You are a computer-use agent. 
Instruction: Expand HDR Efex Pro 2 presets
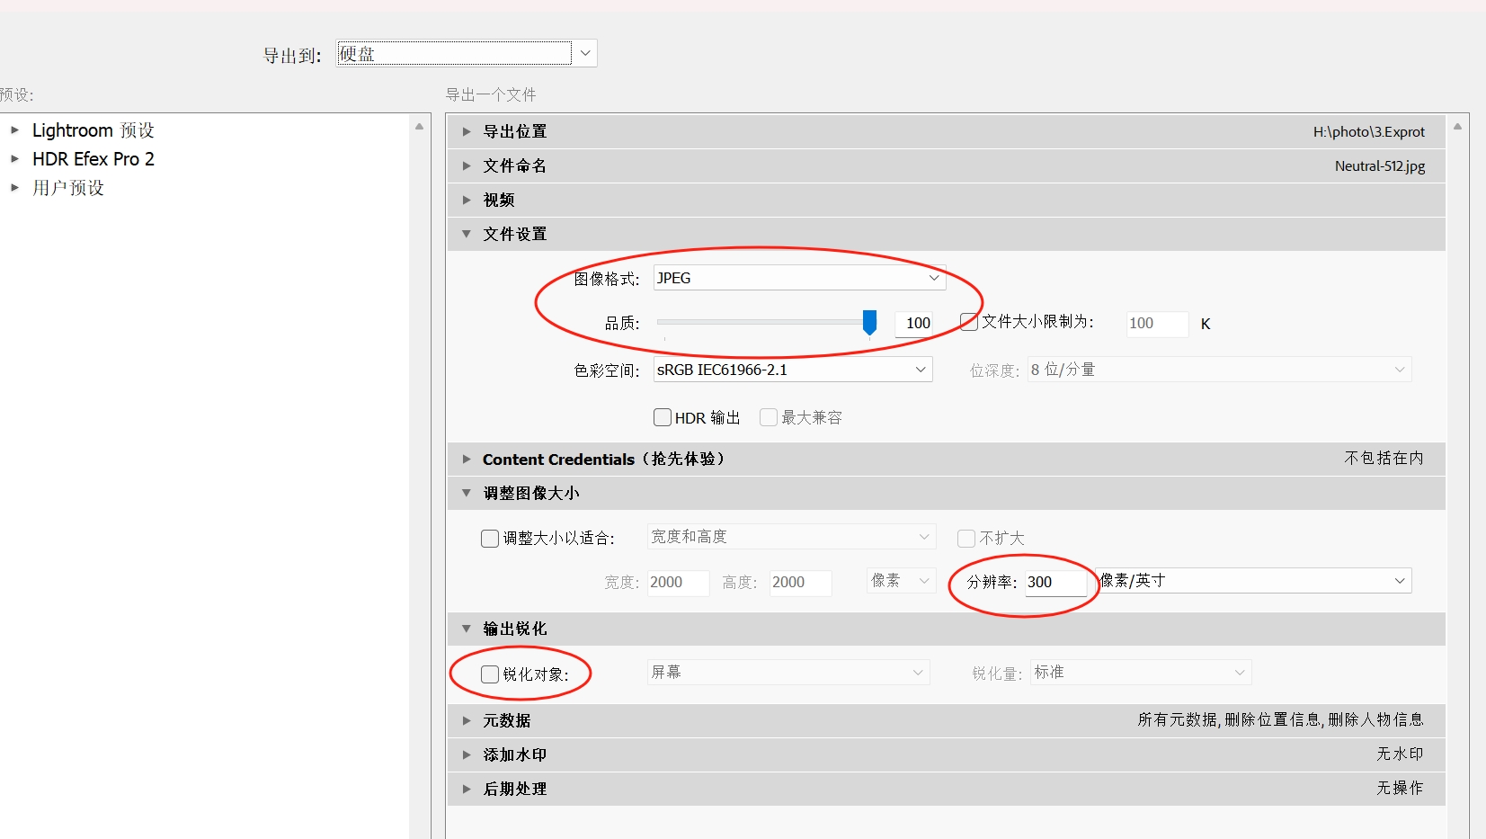pyautogui.click(x=14, y=159)
